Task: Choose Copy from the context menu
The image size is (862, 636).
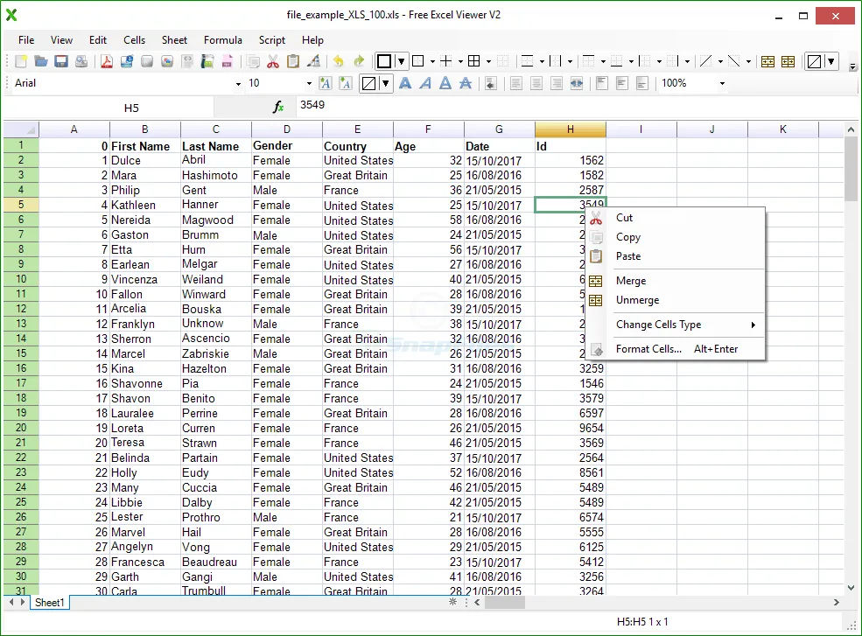Action: [x=627, y=237]
